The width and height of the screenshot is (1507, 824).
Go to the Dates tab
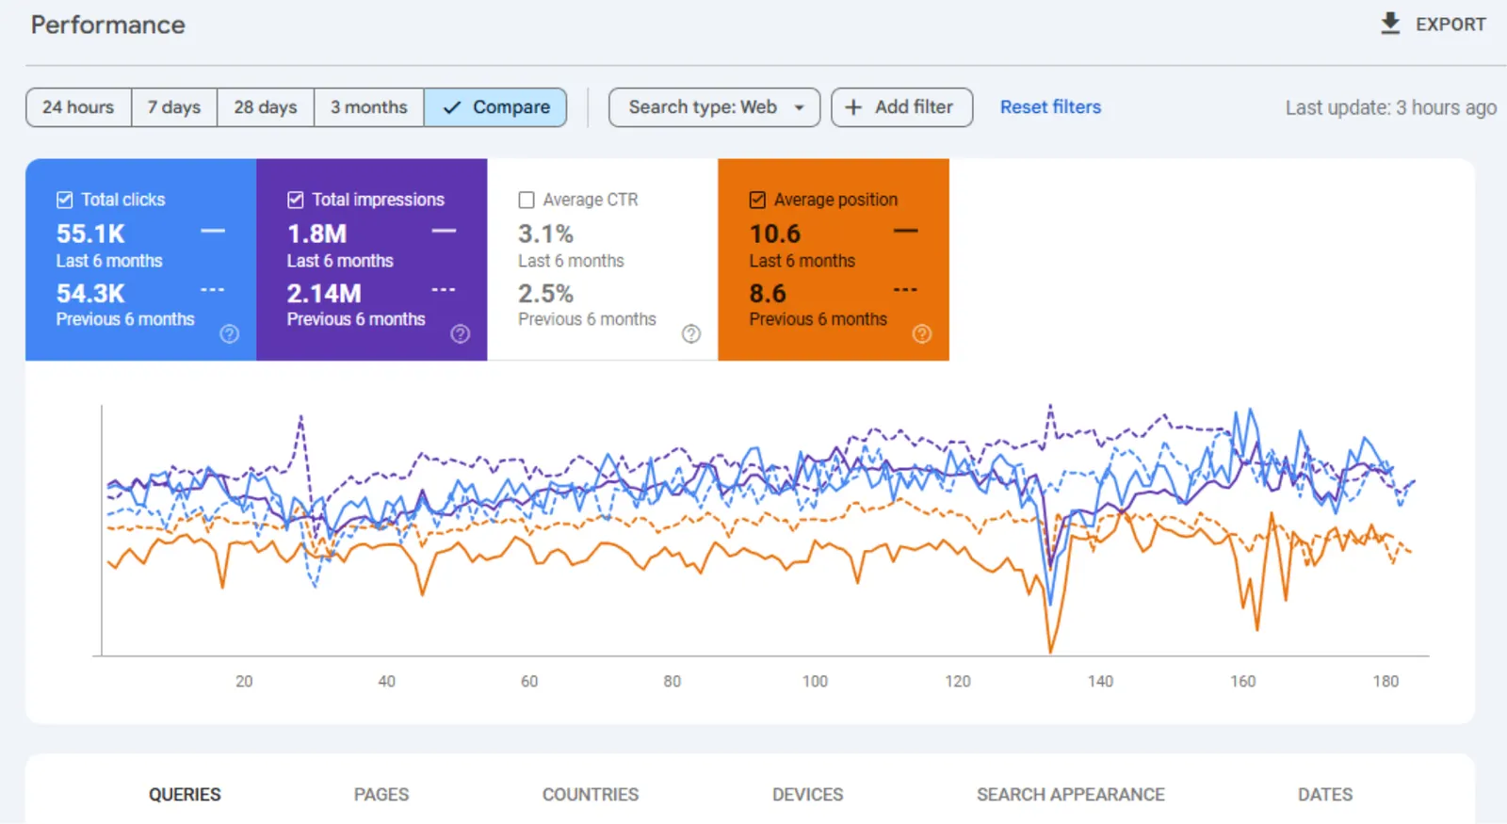click(x=1325, y=795)
